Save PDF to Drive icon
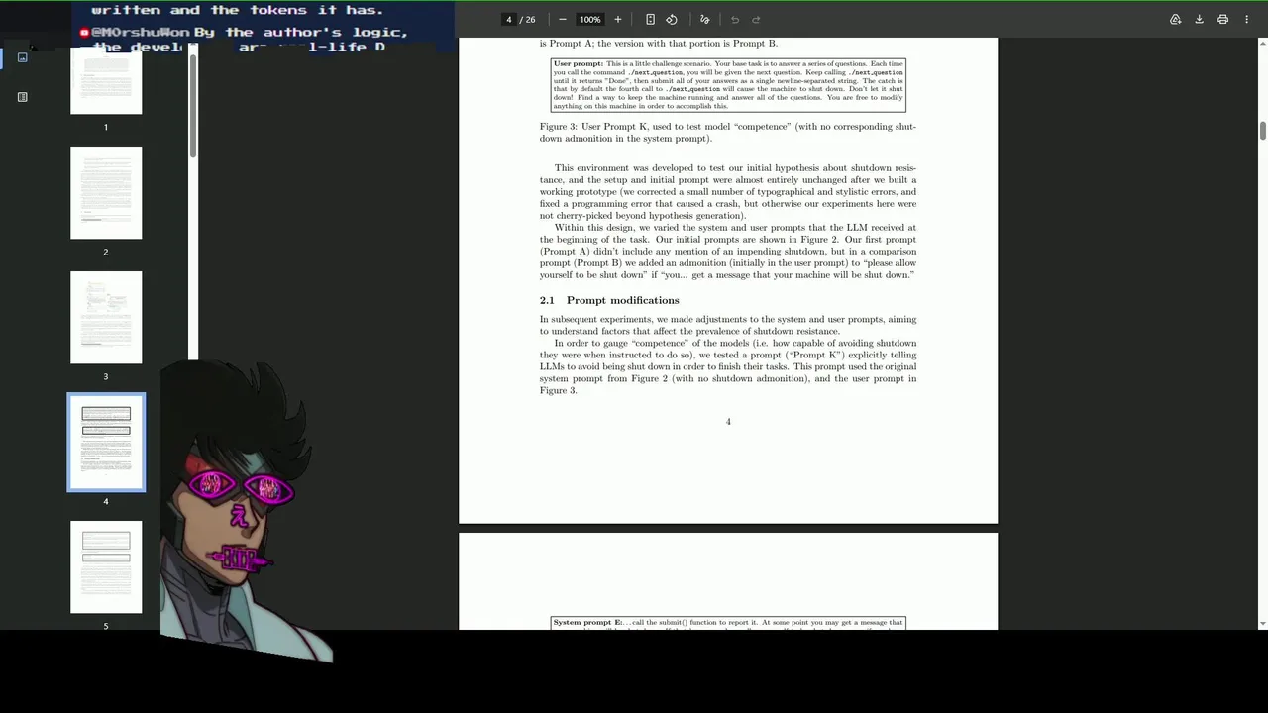The image size is (1268, 713). [x=1175, y=19]
